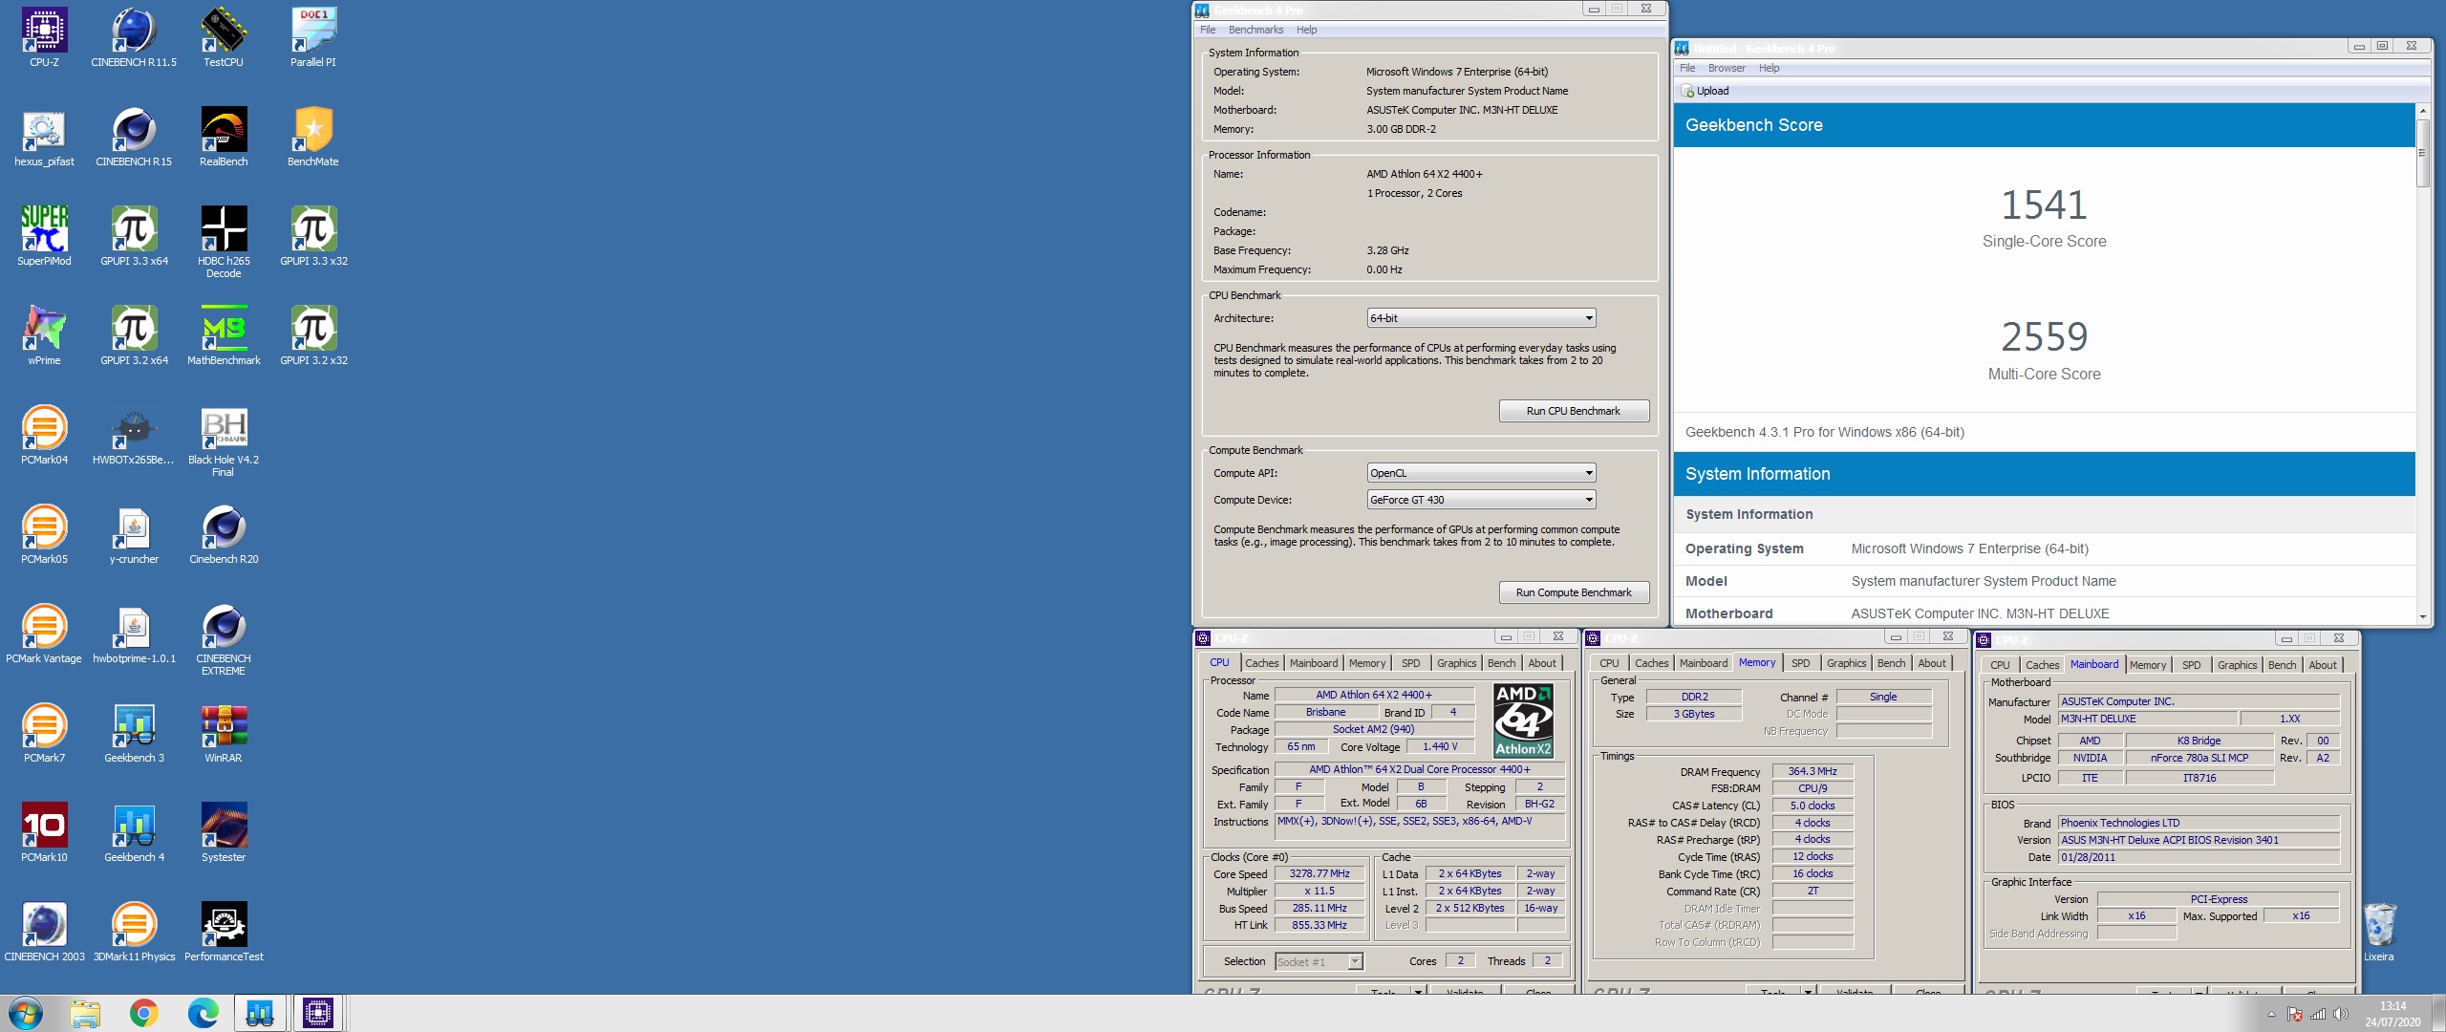Screen dimensions: 2446x1032
Task: Open PCMark04 desktop icon
Action: [x=44, y=435]
